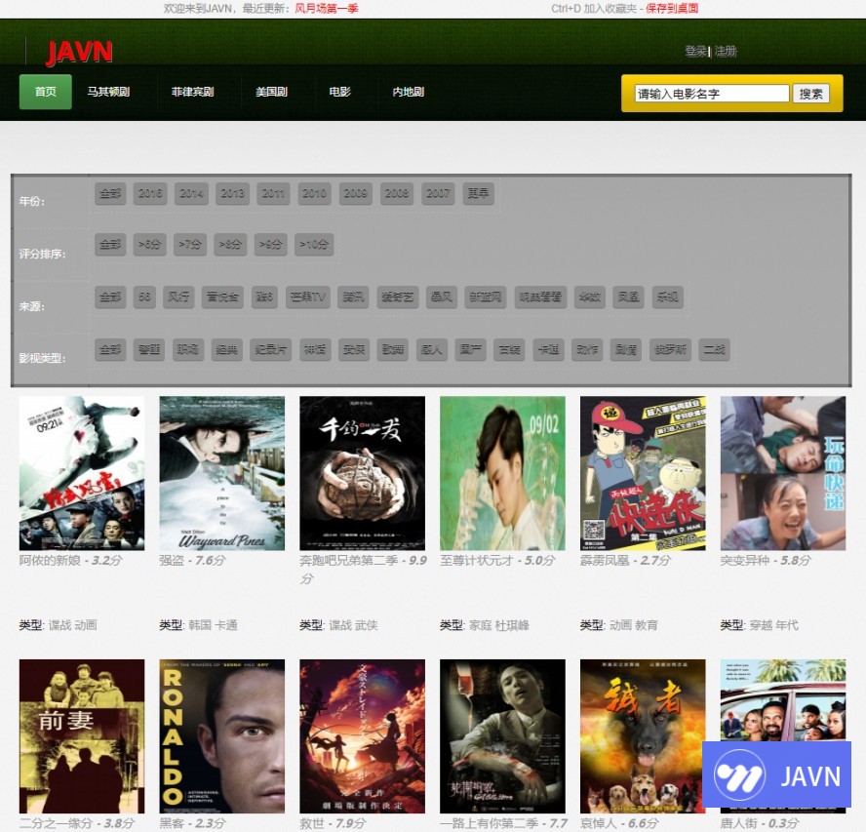Select 全部 in the 影视类型 row
866x832 pixels.
click(110, 350)
